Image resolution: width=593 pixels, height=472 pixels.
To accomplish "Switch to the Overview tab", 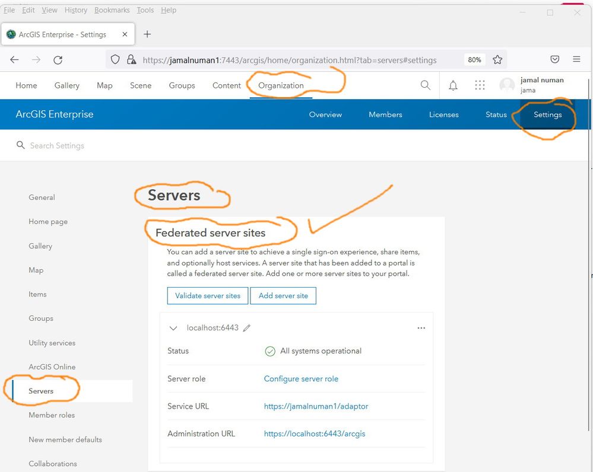I will pos(325,114).
